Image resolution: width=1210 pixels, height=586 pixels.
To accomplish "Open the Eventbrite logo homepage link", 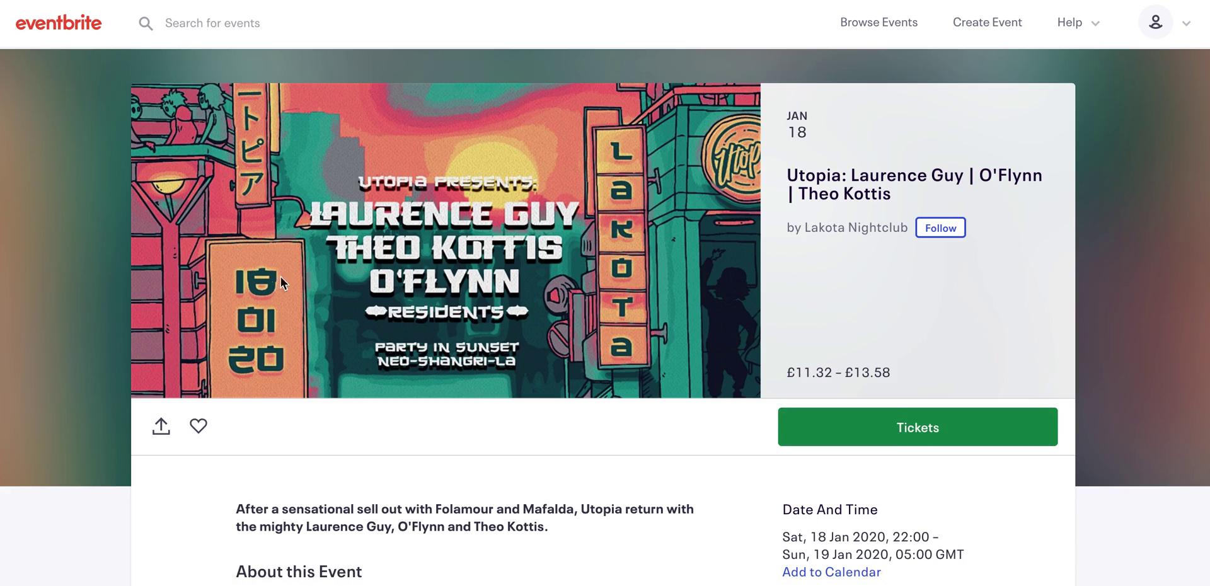I will click(x=59, y=23).
